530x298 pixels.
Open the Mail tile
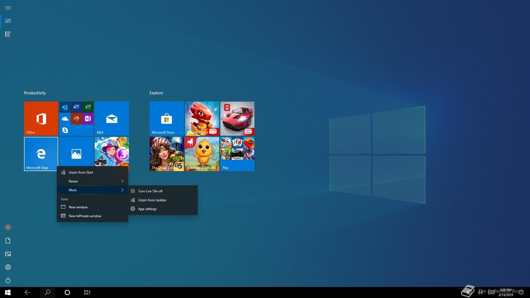[x=112, y=119]
